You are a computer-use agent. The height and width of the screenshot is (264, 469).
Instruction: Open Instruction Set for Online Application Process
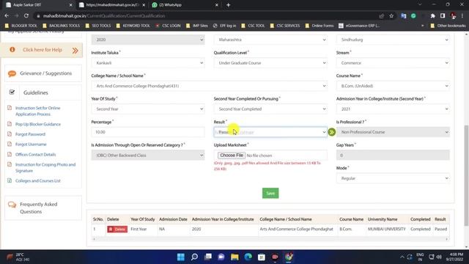tap(37, 111)
